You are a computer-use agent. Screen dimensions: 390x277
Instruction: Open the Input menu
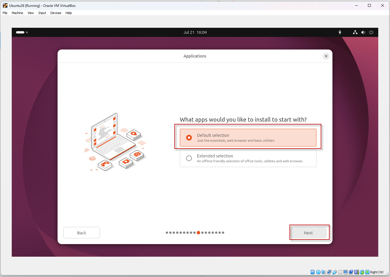[42, 13]
